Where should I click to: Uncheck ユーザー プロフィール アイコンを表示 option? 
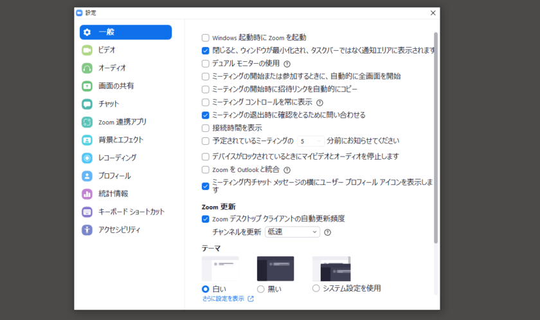206,186
